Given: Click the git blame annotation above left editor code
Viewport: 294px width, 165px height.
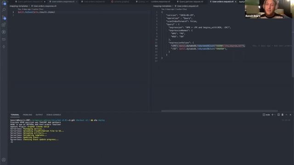Looking at the screenshot, I should (x=31, y=9).
